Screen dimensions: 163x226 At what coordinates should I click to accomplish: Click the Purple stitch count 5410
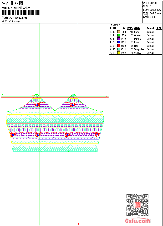(x=123, y=39)
